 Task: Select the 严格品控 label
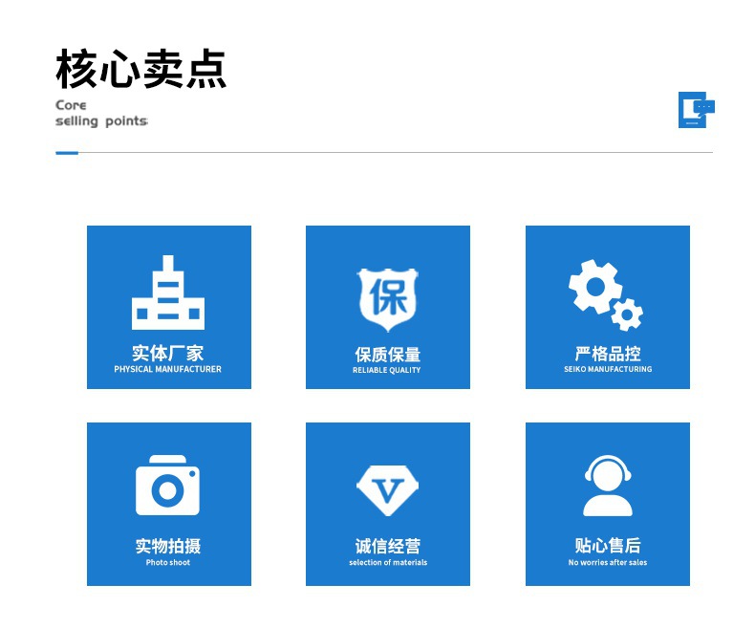(608, 354)
